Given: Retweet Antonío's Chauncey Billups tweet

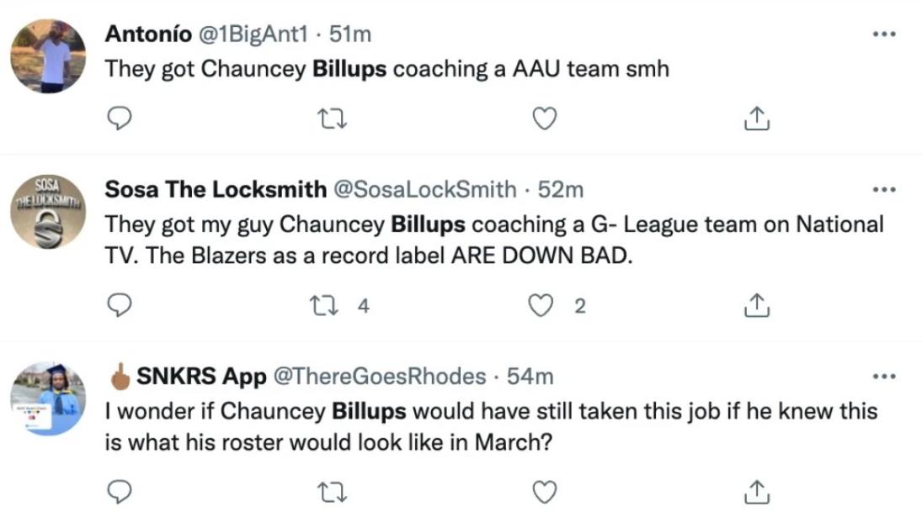Looking at the screenshot, I should [332, 119].
